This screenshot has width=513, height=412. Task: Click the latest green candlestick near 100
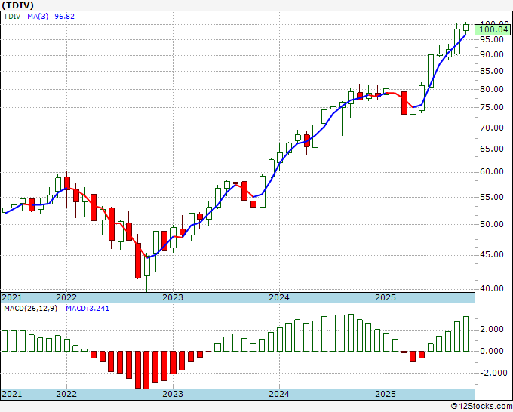pos(466,27)
